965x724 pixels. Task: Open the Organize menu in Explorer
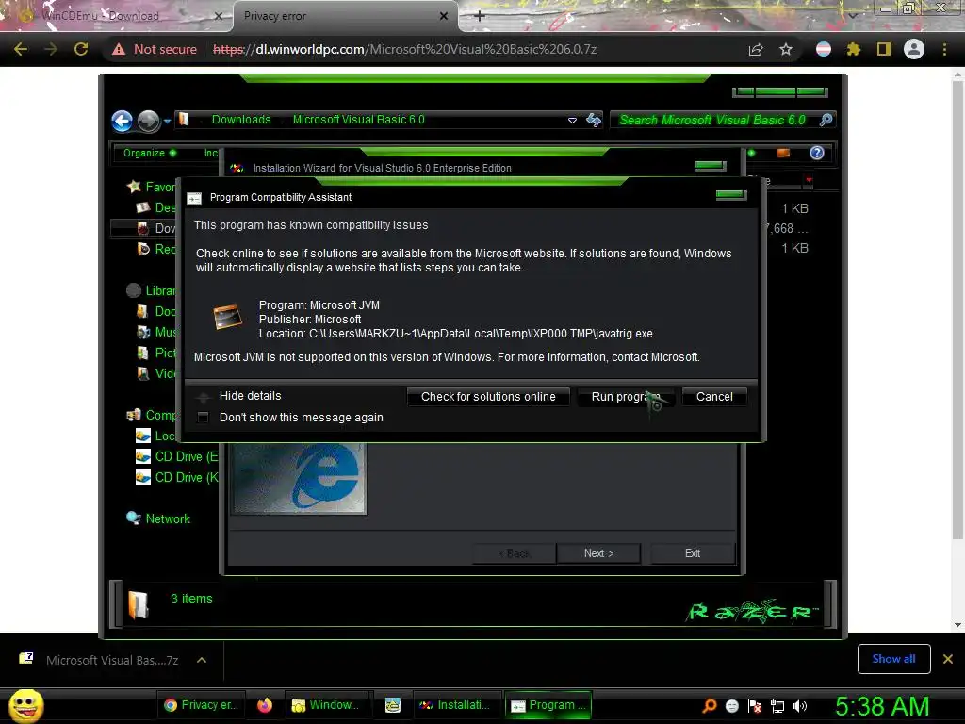(x=150, y=153)
